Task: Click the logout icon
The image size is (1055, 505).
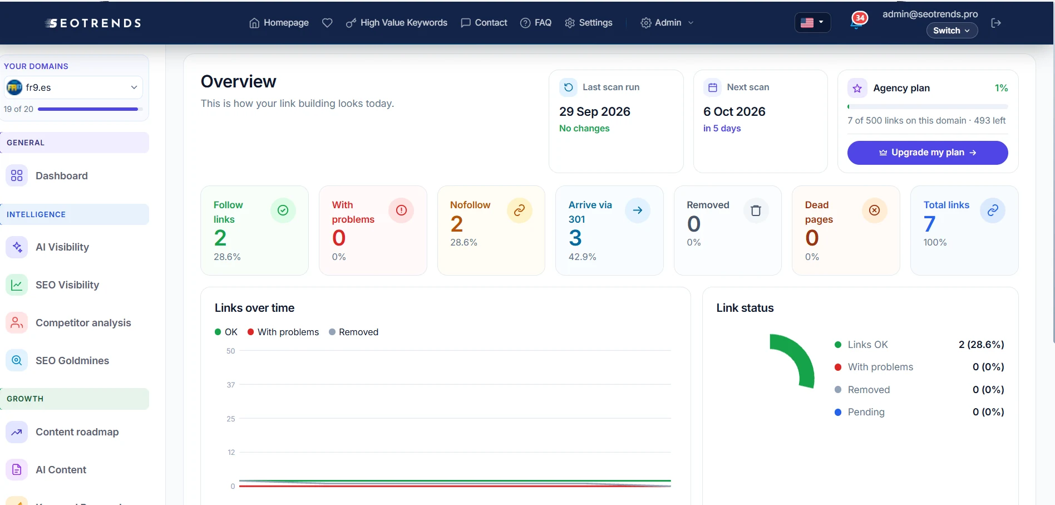Action: click(996, 23)
